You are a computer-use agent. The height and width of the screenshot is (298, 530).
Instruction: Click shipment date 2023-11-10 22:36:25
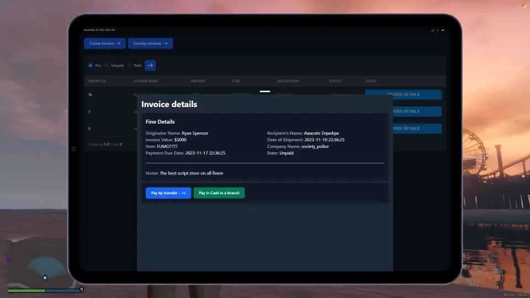click(x=325, y=140)
